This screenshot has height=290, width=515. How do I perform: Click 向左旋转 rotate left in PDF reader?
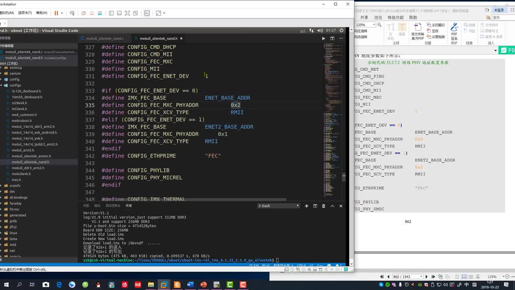tap(361, 31)
